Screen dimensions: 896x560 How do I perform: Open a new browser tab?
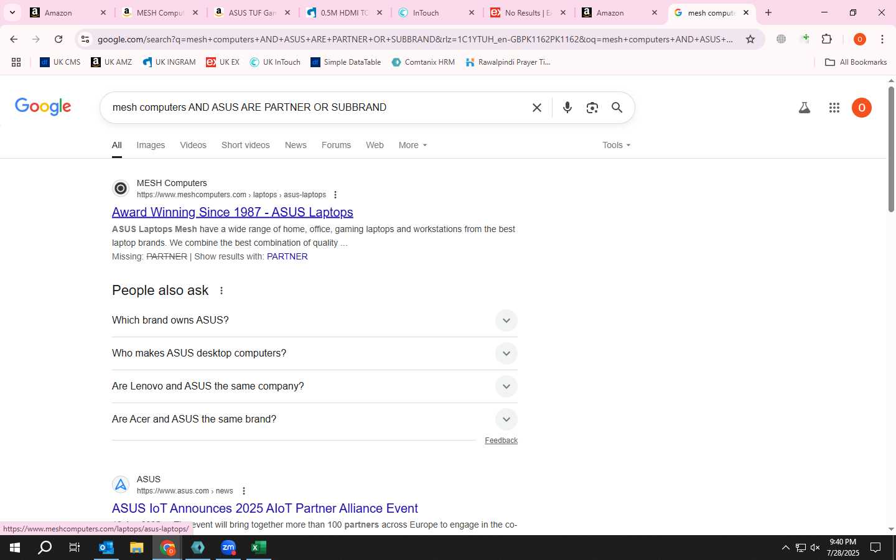[x=768, y=12]
